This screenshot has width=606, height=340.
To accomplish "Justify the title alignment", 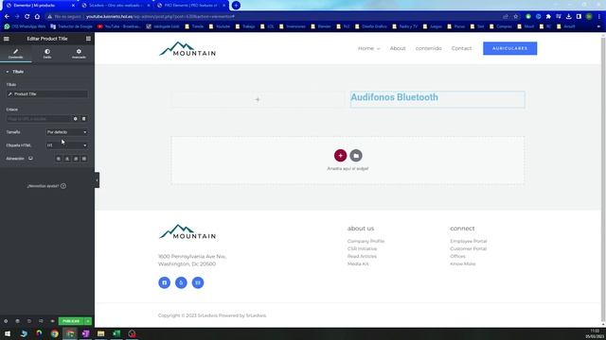I will [84, 159].
